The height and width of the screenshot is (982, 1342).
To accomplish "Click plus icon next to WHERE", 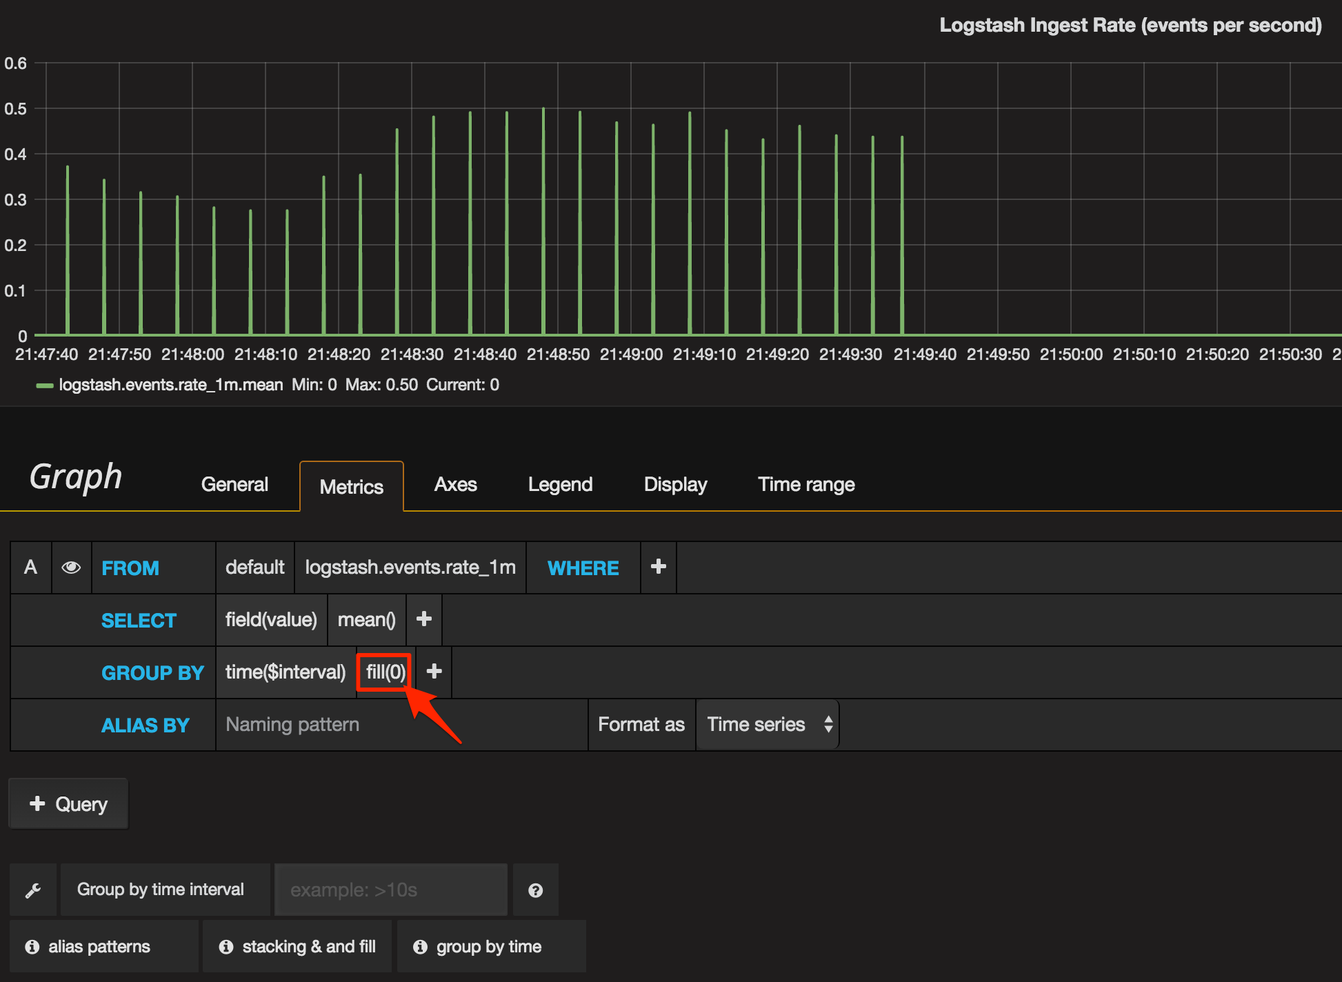I will click(659, 567).
